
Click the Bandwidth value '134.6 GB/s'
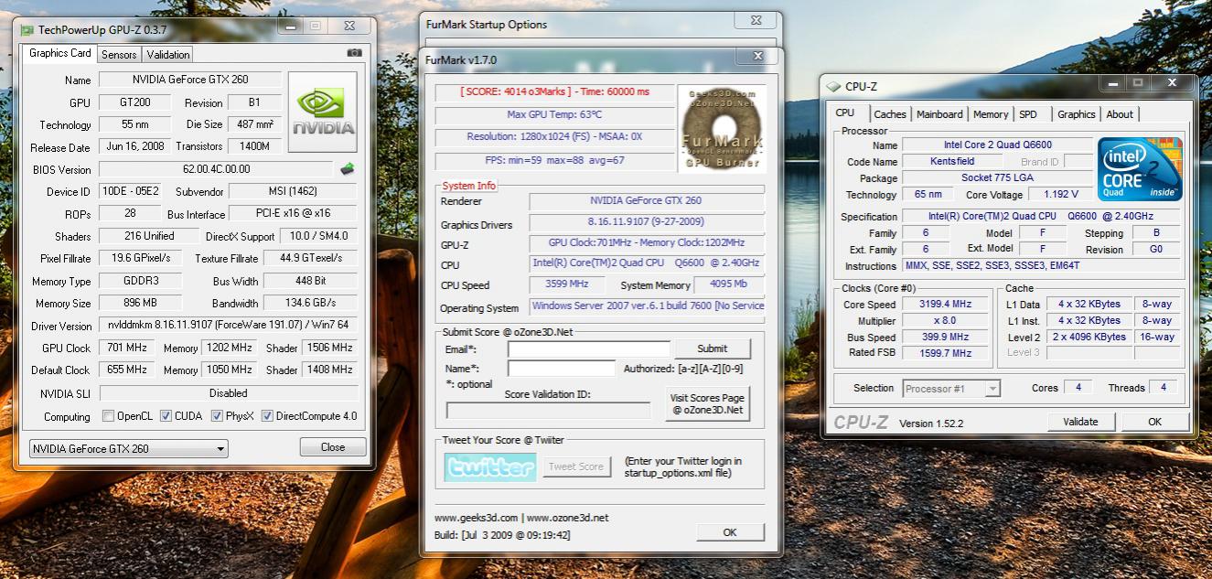tap(310, 303)
